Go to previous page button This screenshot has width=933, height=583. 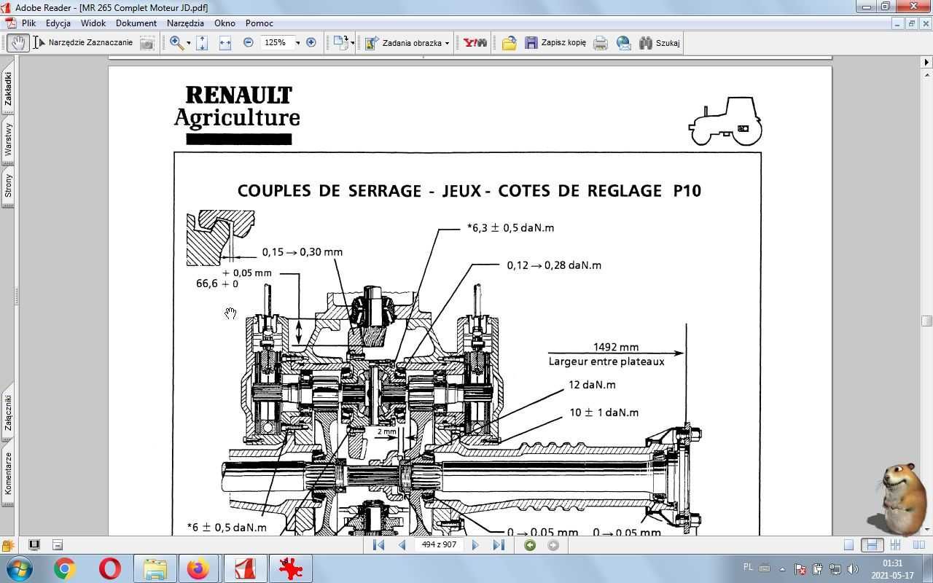click(402, 545)
